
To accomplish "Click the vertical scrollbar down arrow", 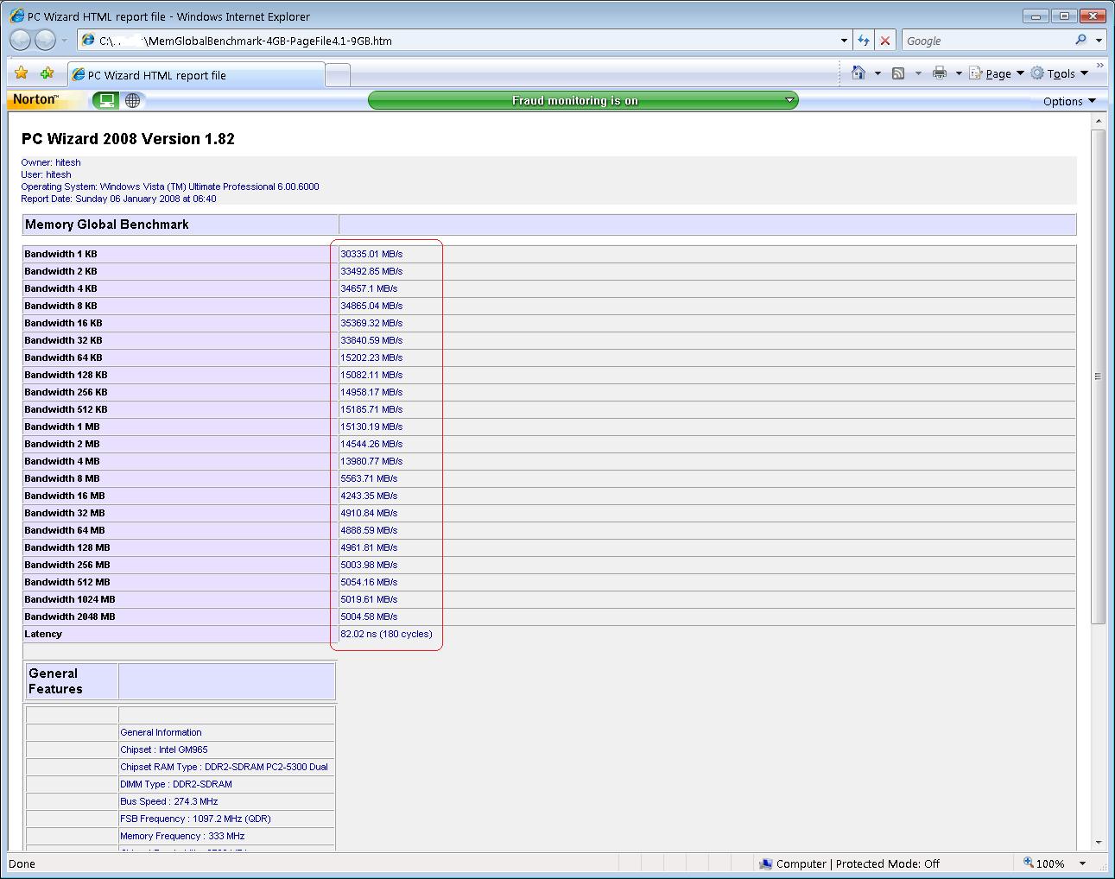I will pyautogui.click(x=1099, y=843).
